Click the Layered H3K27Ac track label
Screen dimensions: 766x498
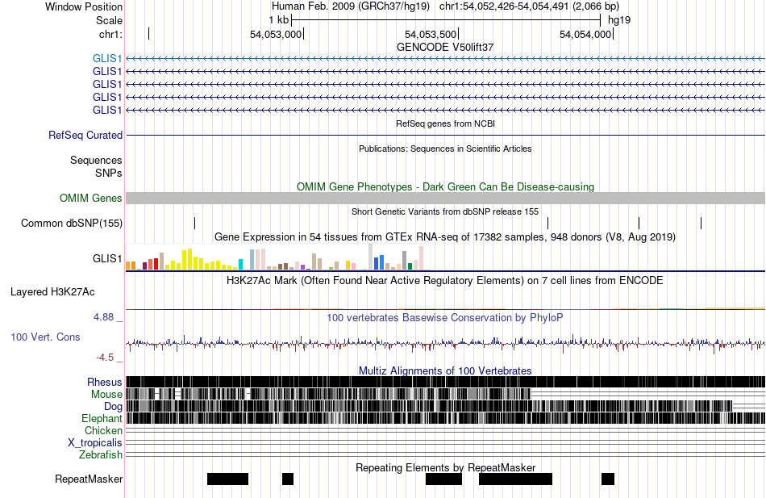(52, 292)
